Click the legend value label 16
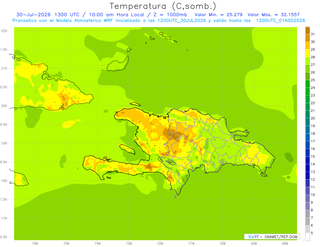The height and width of the screenshot is (247, 320). (313, 149)
